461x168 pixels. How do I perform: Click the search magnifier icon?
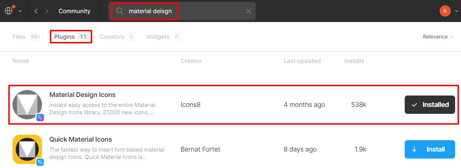coord(120,11)
